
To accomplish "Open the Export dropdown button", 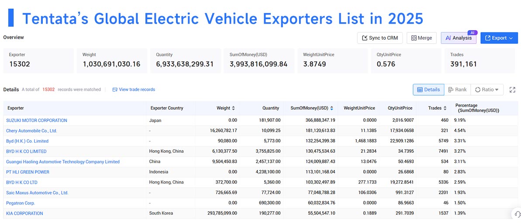I will tap(499, 38).
